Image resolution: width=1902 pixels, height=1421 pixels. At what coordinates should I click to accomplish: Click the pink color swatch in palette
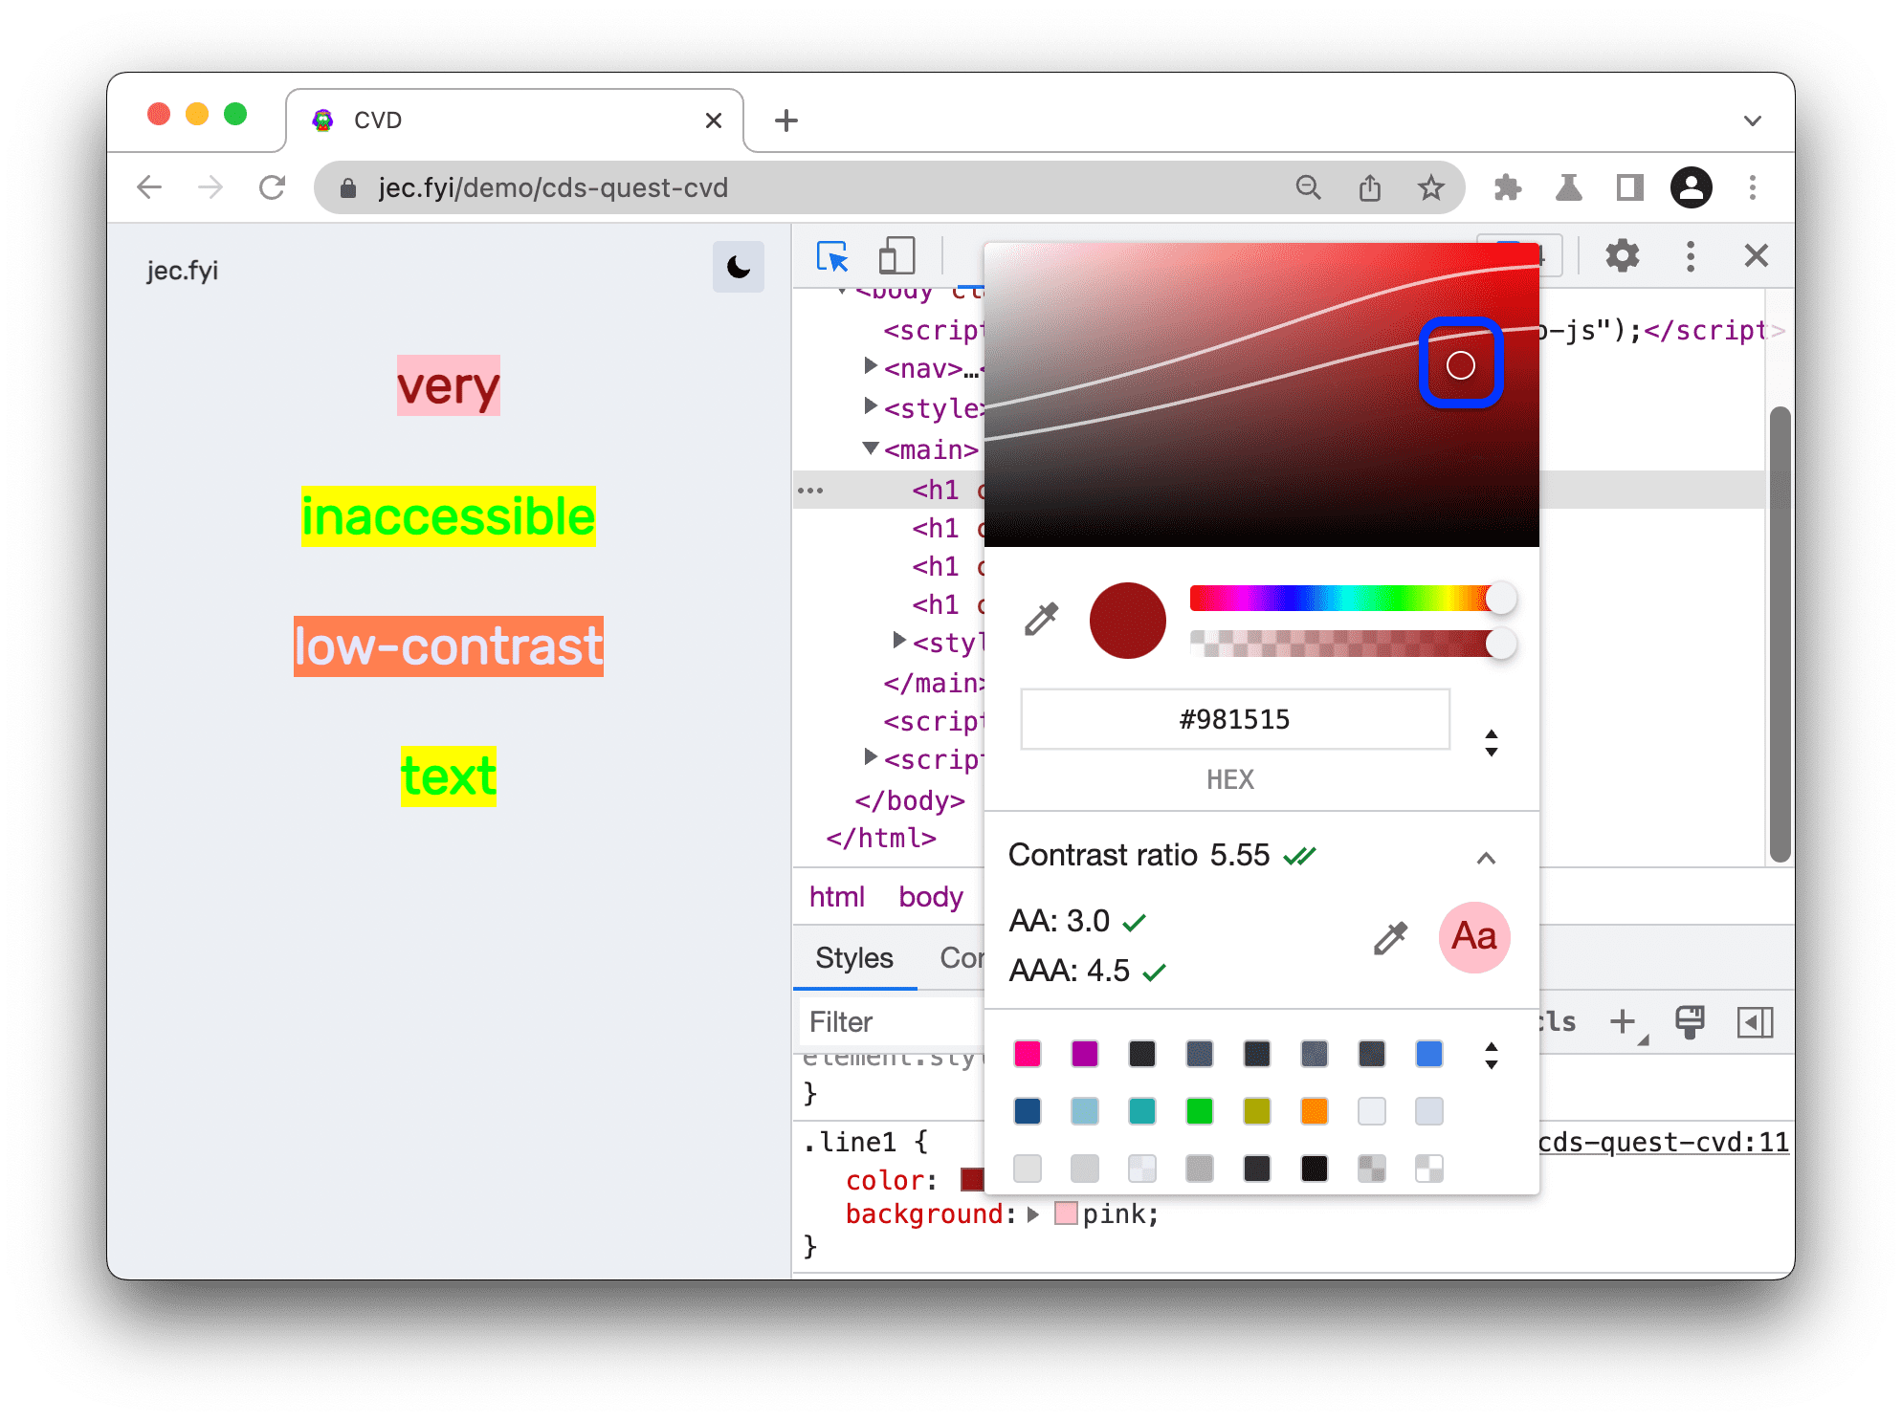point(1030,1056)
